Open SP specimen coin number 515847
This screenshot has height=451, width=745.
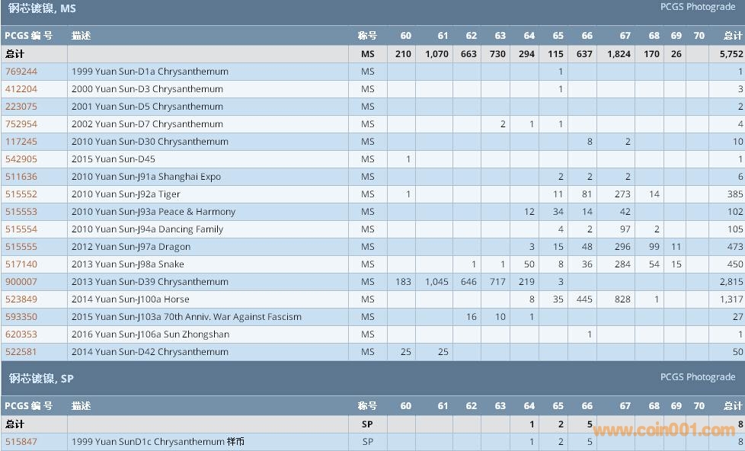pos(21,442)
